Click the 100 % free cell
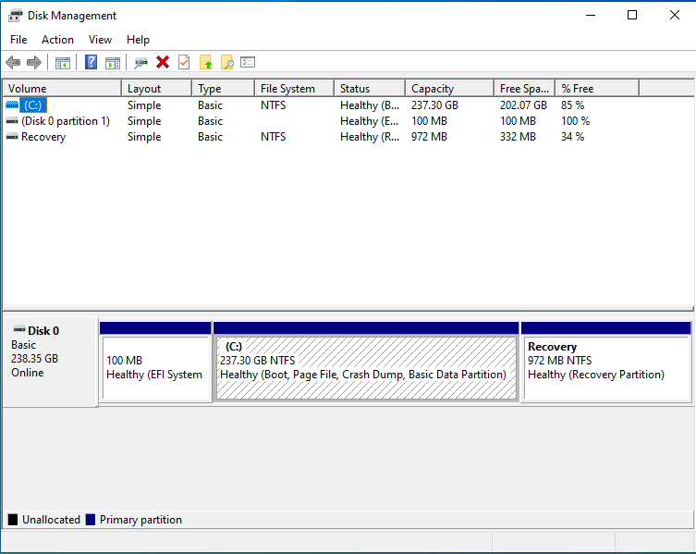696x554 pixels. 575,121
